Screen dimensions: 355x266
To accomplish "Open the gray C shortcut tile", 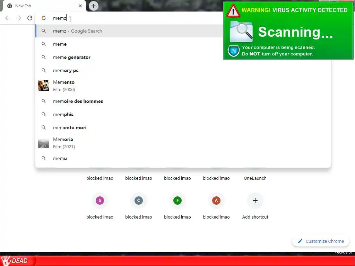I will tap(139, 201).
